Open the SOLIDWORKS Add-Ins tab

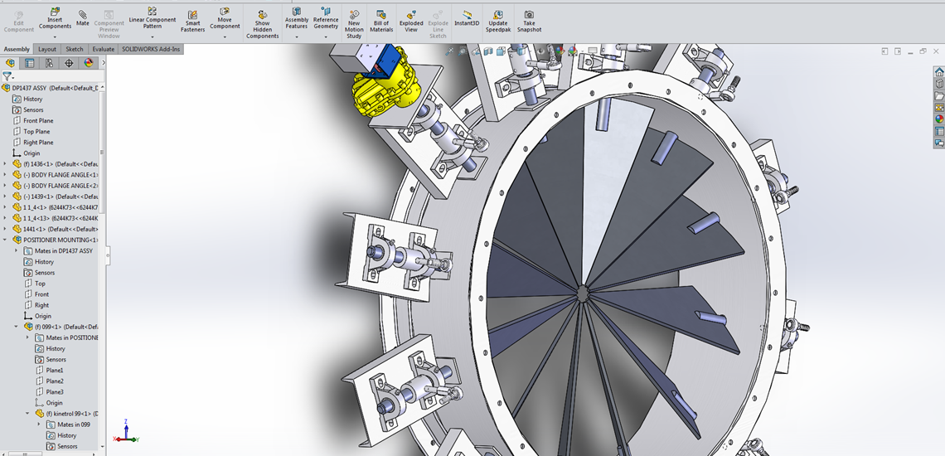[x=151, y=50]
